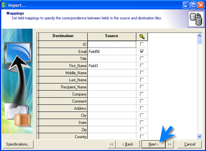The image size is (206, 151).
Task: Uncheck the key checkbox for Email
Action: click(x=142, y=51)
